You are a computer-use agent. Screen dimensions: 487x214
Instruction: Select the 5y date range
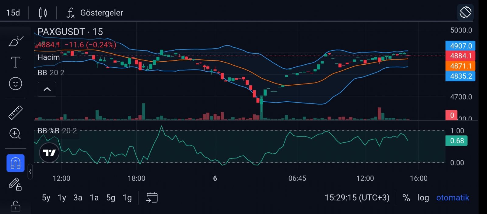click(46, 198)
